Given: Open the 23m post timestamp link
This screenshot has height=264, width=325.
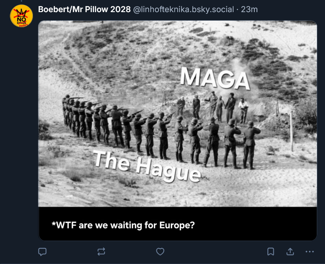Looking at the screenshot, I should pyautogui.click(x=249, y=10).
